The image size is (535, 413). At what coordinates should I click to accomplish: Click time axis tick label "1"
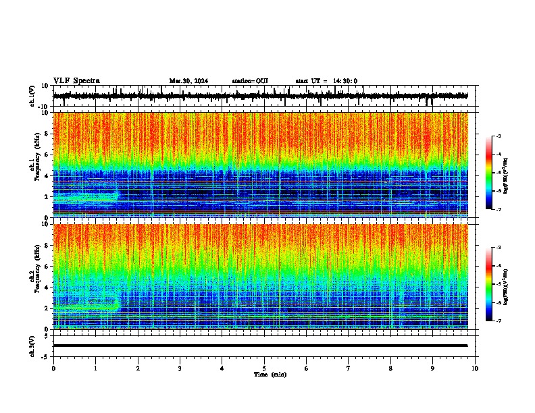pyautogui.click(x=95, y=368)
